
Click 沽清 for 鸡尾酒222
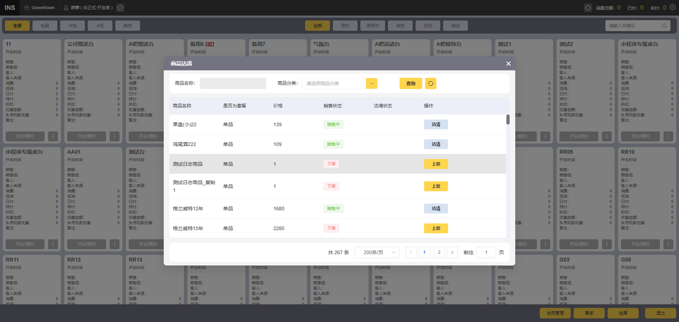click(x=436, y=144)
